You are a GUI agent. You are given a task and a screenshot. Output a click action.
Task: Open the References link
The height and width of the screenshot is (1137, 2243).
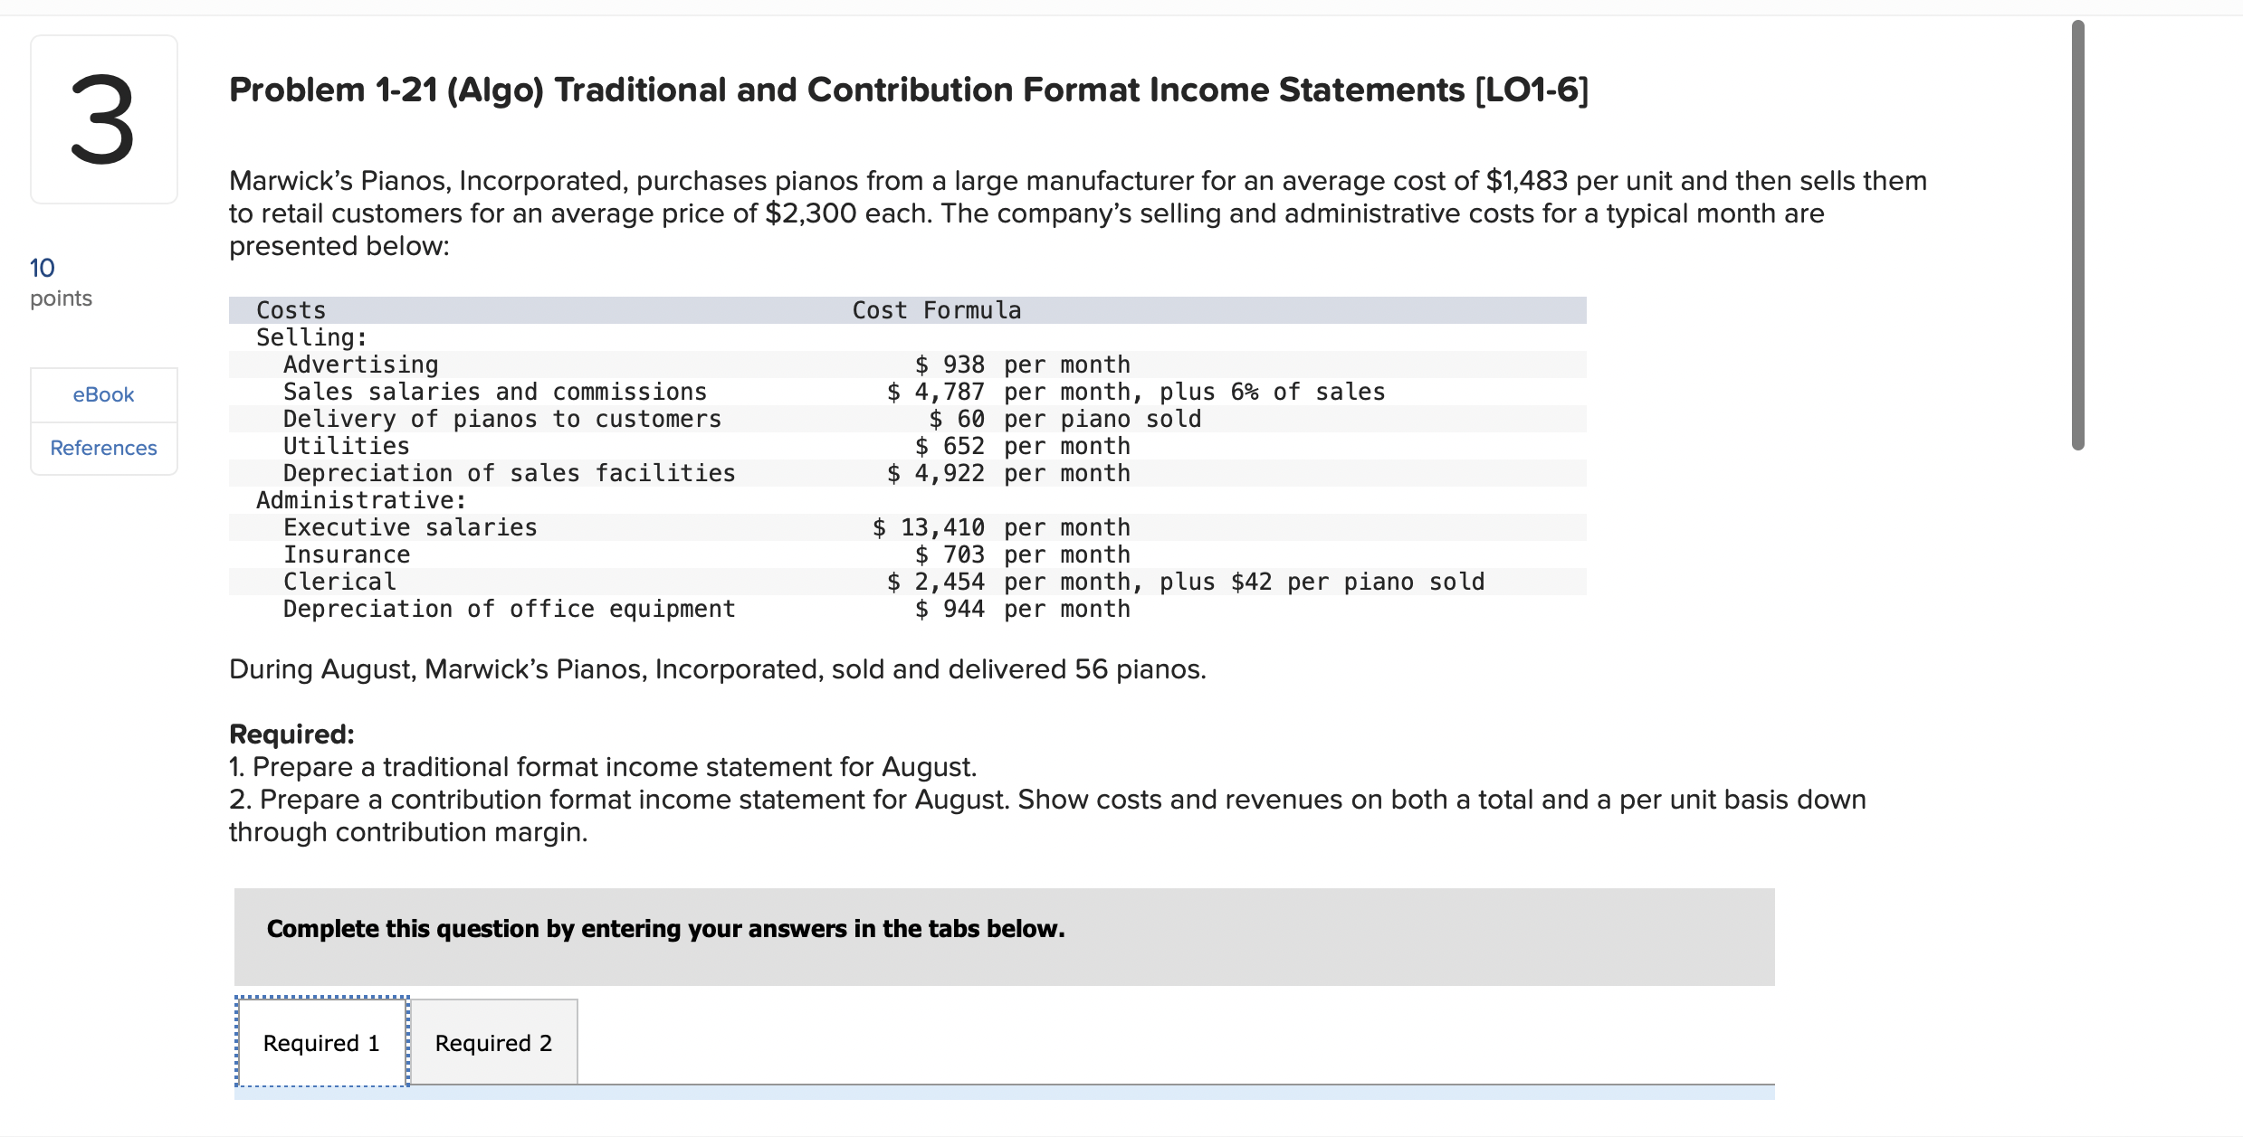pos(103,448)
